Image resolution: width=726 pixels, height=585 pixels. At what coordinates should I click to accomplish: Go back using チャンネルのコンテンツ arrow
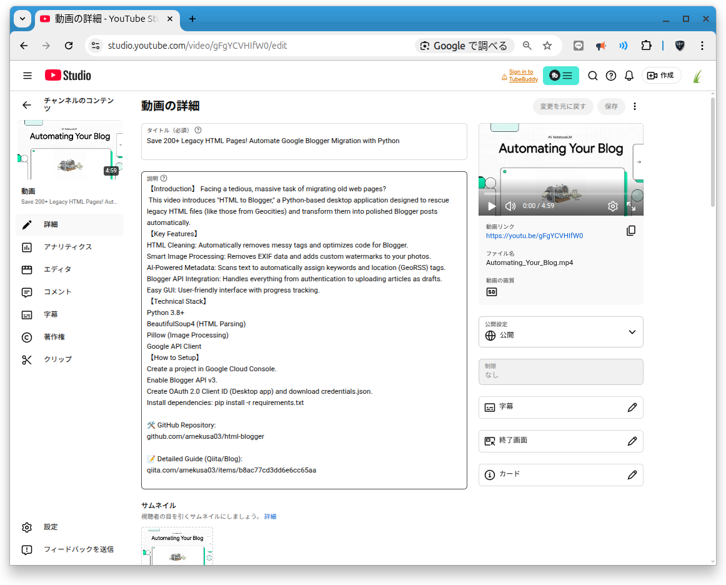[27, 105]
